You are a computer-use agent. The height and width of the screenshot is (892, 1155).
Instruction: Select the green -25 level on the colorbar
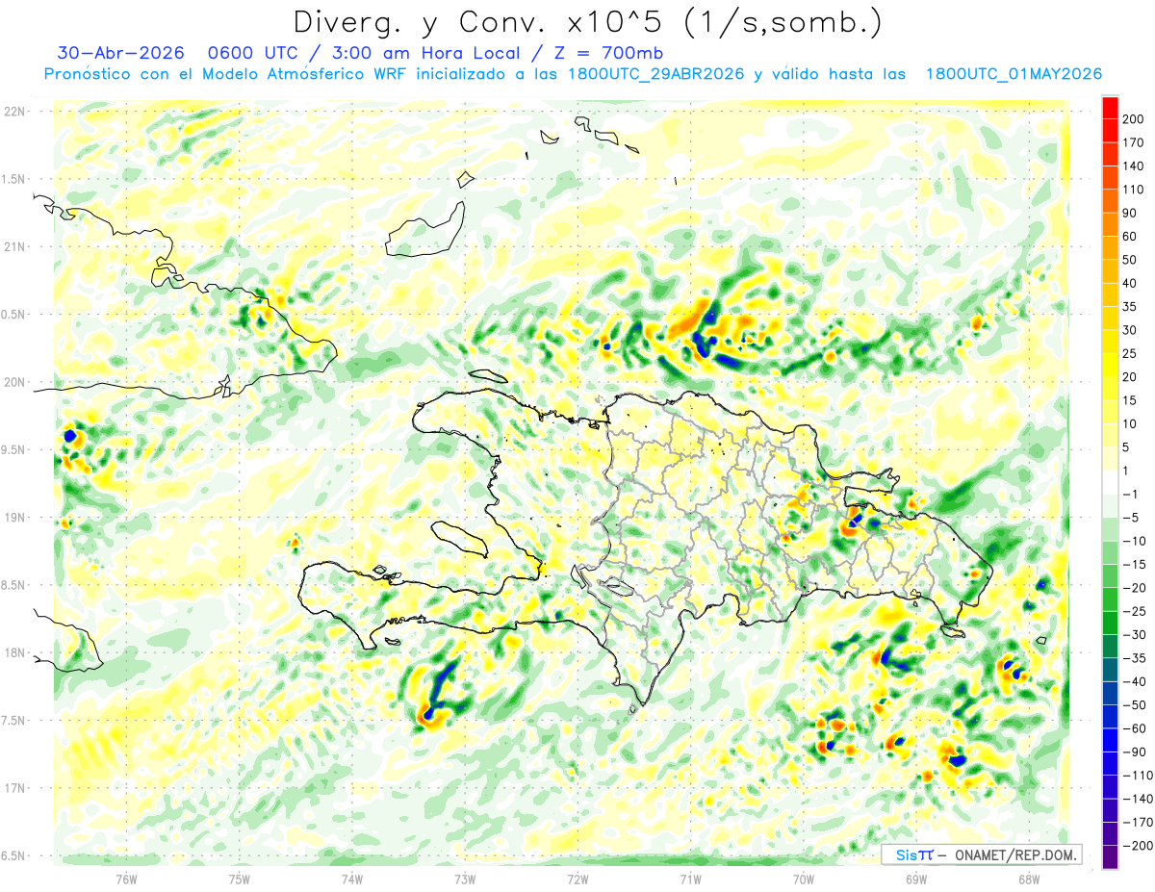pyautogui.click(x=1110, y=623)
